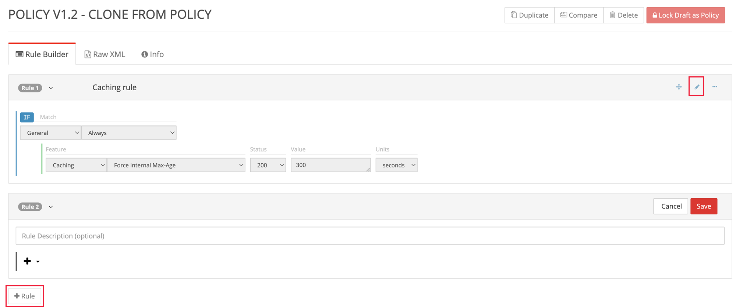Image resolution: width=736 pixels, height=308 pixels.
Task: Click the plus icon in Rule 2
Action: coord(27,261)
